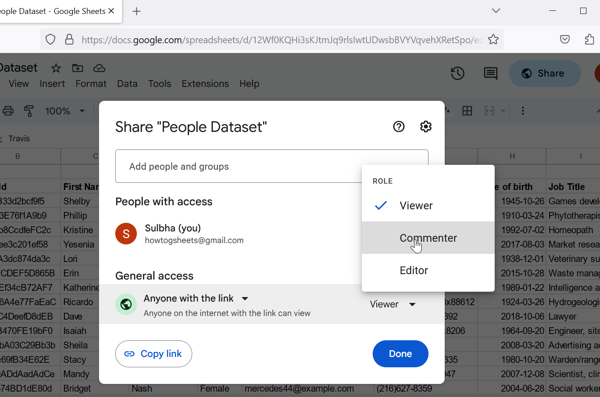The image size is (600, 397).
Task: Open the Insert menu
Action: (x=52, y=84)
